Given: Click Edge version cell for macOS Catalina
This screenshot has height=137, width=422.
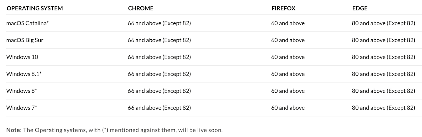Looking at the screenshot, I should pos(383,23).
